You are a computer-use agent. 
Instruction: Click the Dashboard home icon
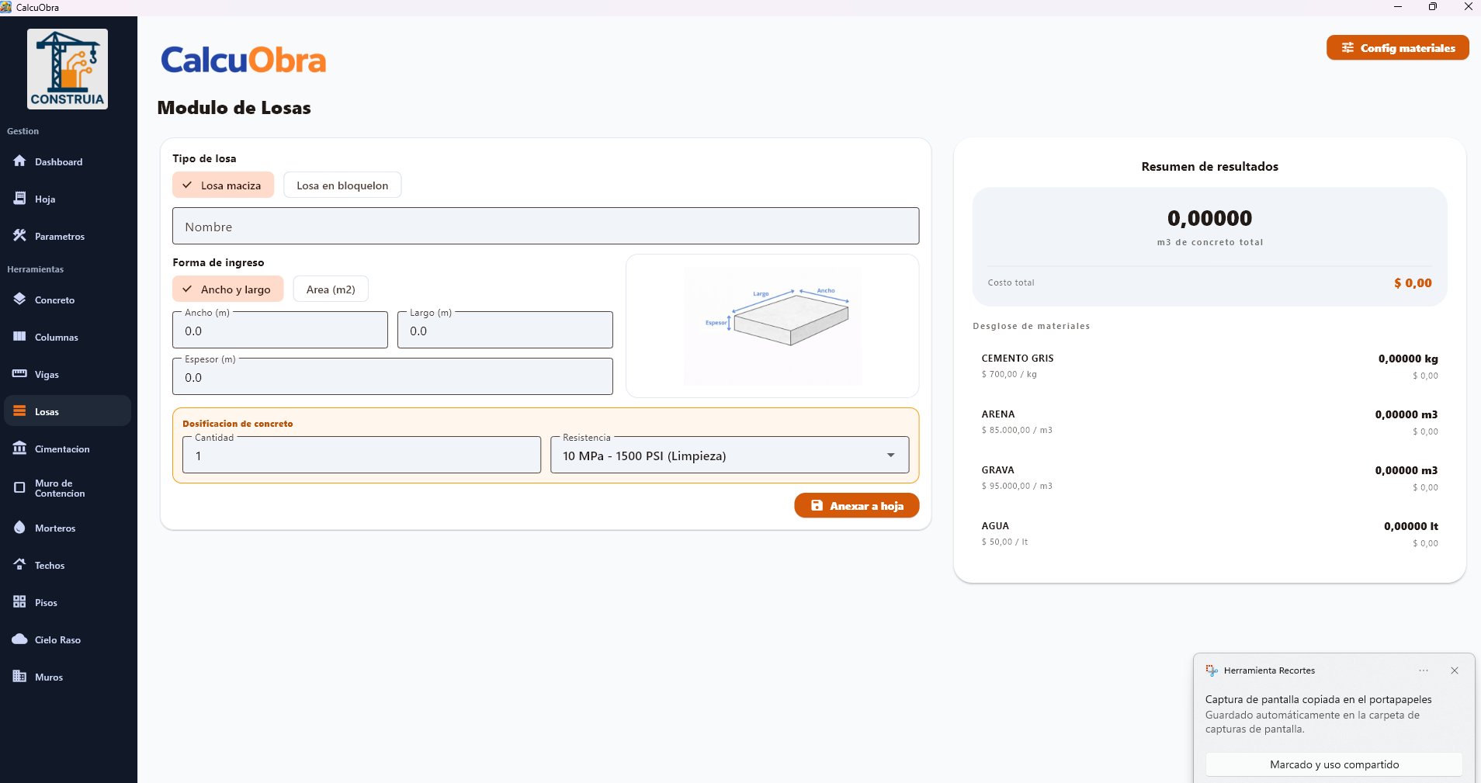(19, 161)
